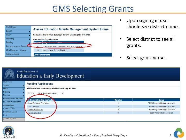Click Career Technical Education's approved status
The height and width of the screenshot is (140, 186).
(161, 103)
